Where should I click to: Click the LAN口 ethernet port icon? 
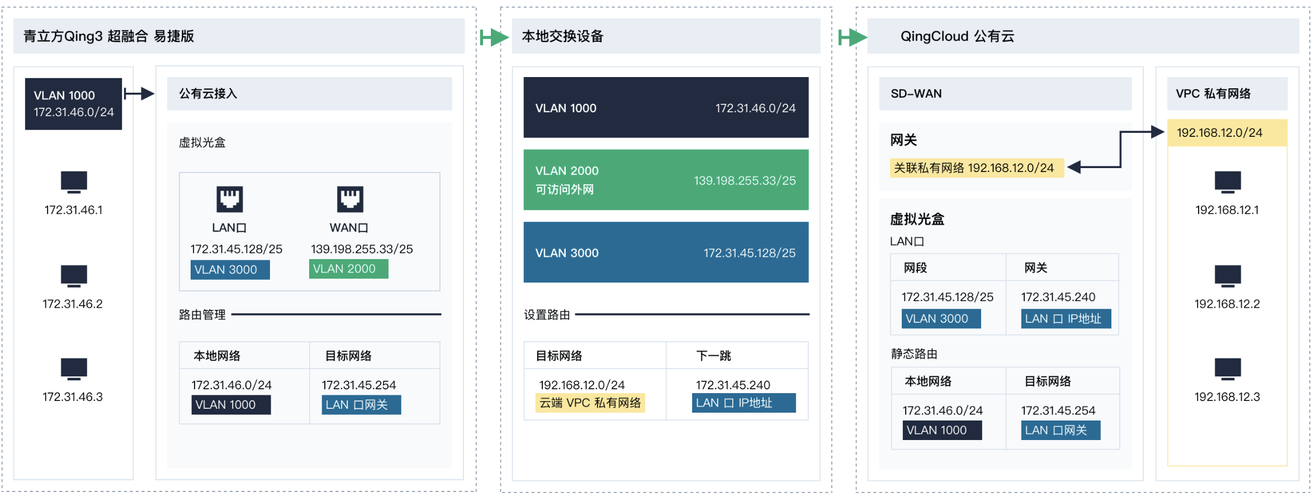[x=230, y=199]
